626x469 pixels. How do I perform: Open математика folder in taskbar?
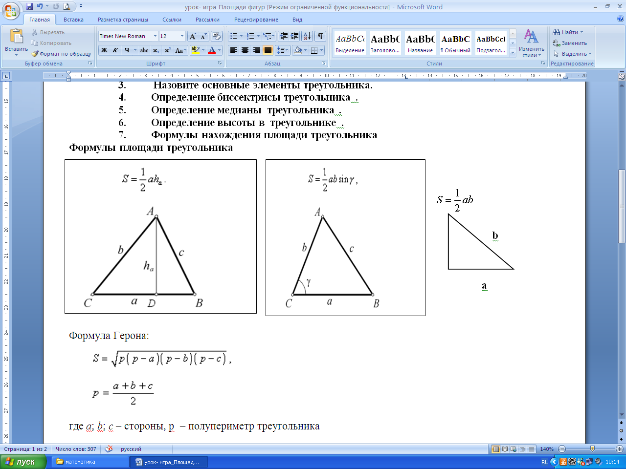click(90, 462)
